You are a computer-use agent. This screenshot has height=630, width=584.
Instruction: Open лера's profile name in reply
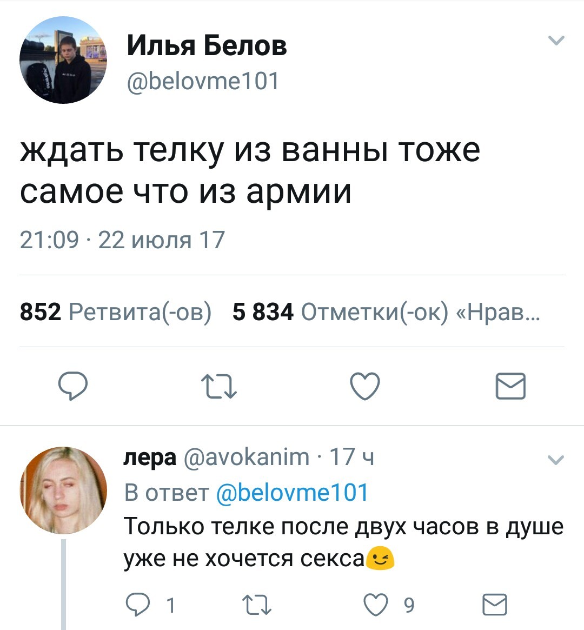tap(150, 457)
